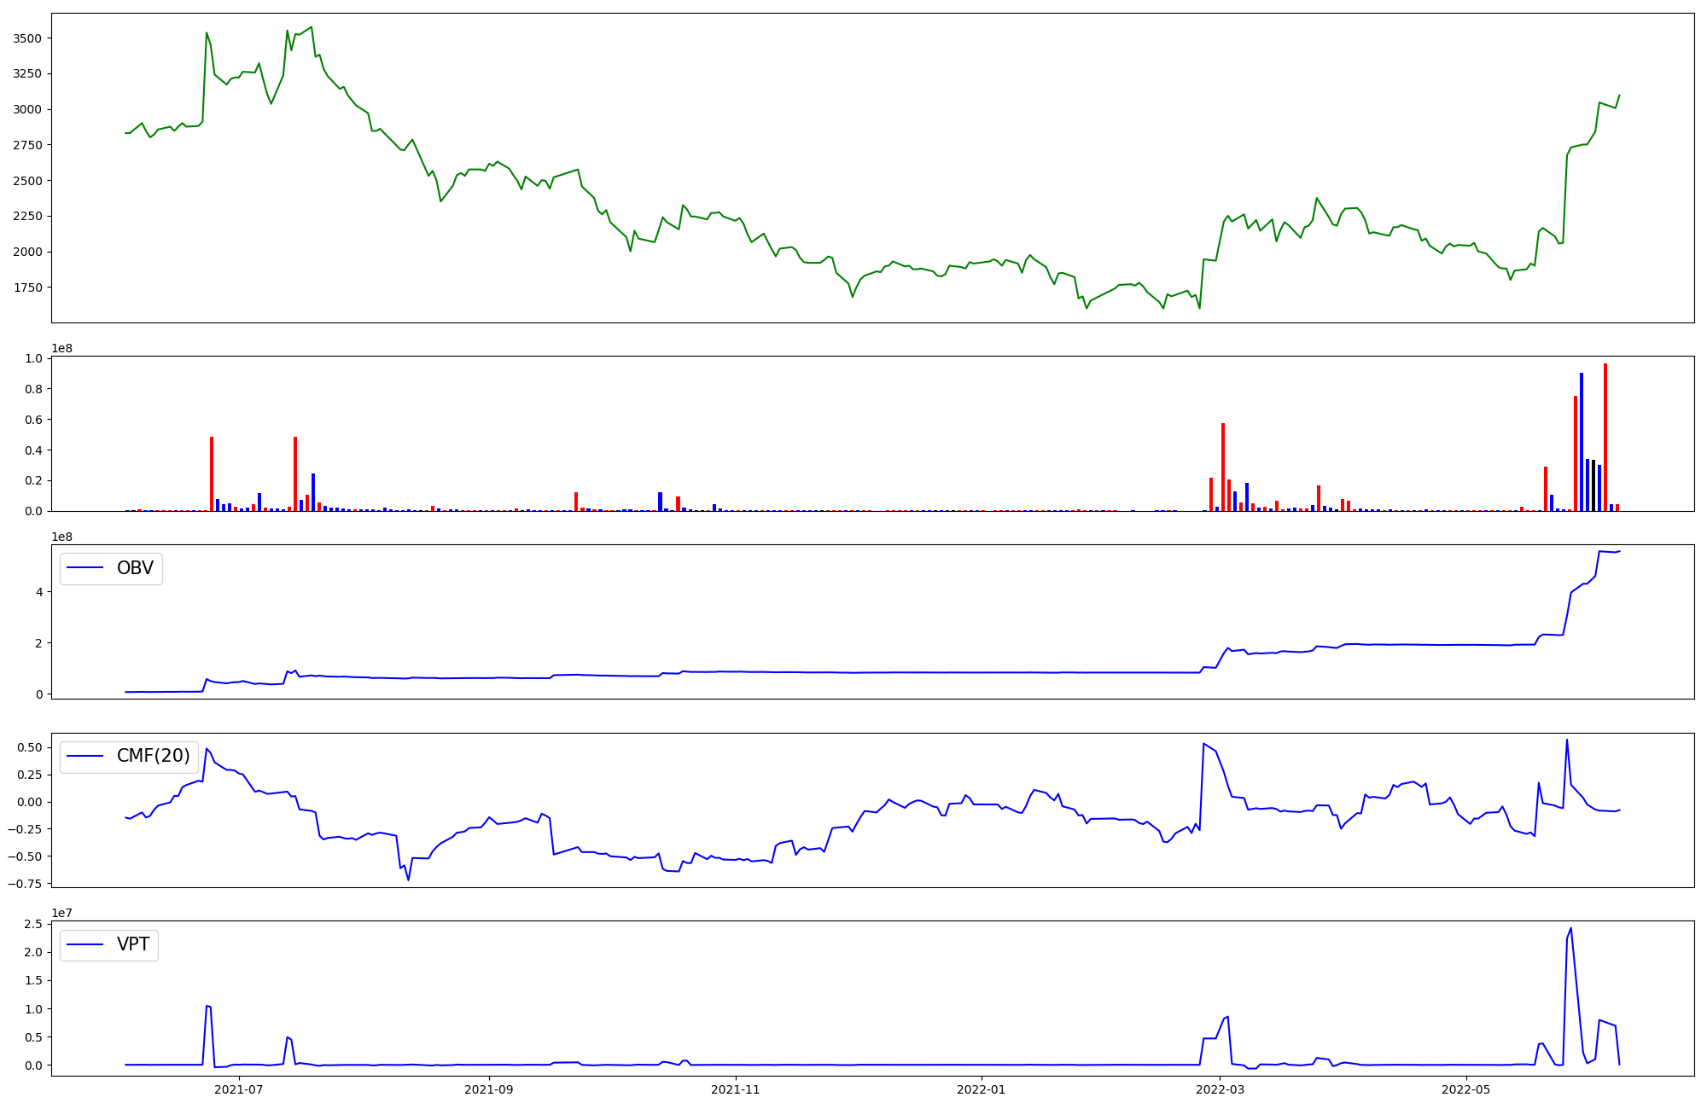Click the black volume bar
The height and width of the screenshot is (1109, 1707).
click(x=1593, y=485)
